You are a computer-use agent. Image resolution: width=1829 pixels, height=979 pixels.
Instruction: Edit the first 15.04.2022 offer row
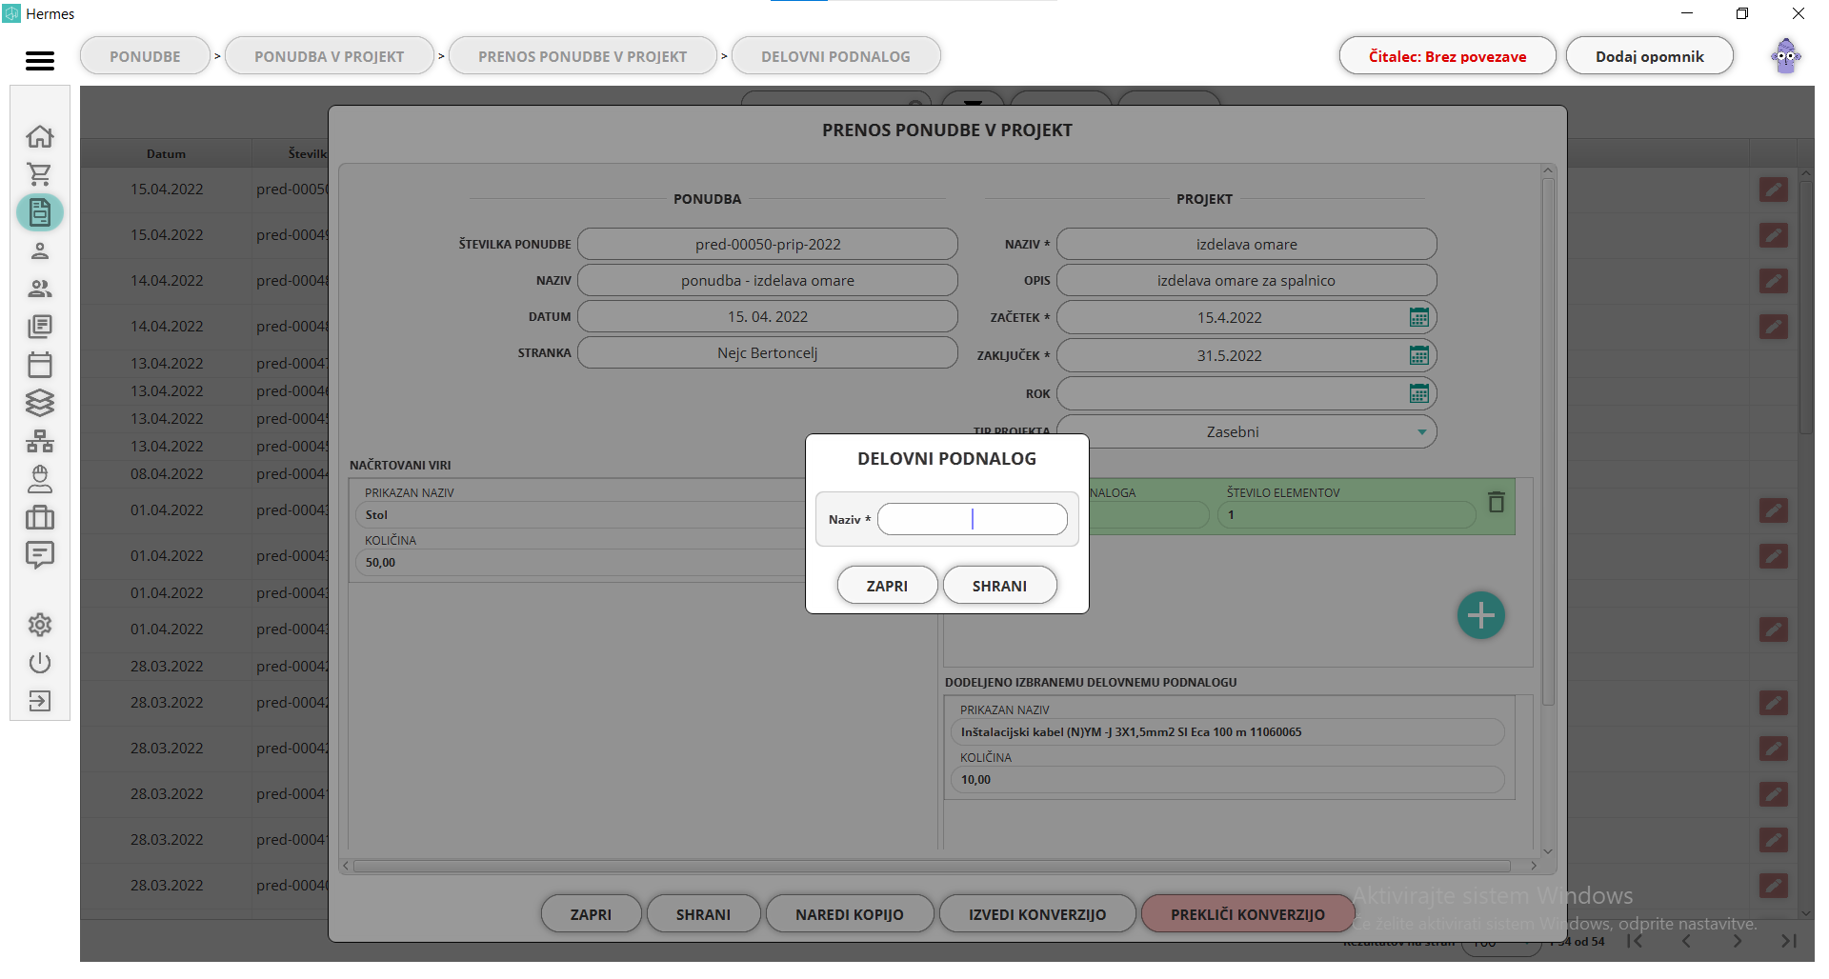click(1773, 190)
